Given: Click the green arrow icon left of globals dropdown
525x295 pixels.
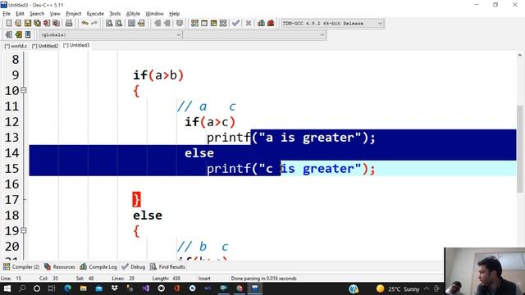Looking at the screenshot, I should point(18,34).
